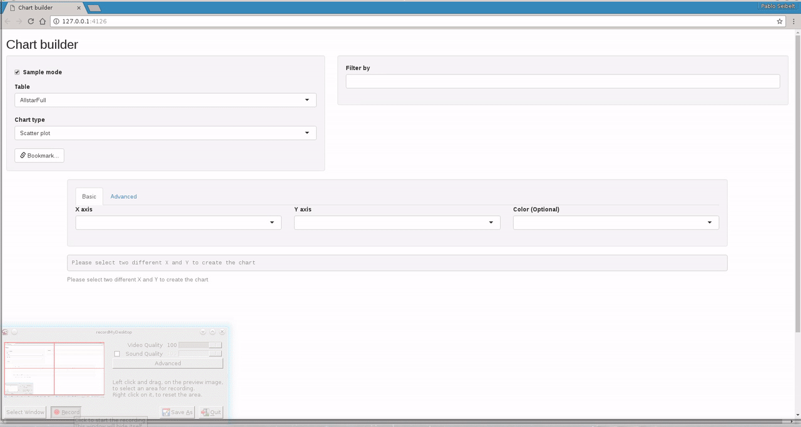Viewport: 801px width, 427px height.
Task: Select the Chart builder browser tab
Action: [44, 8]
